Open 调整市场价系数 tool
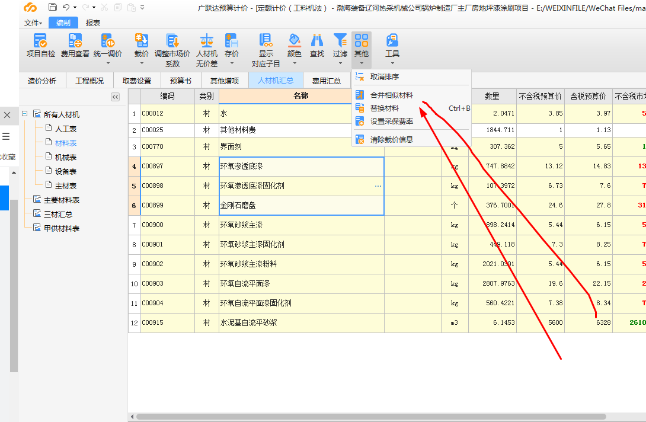 (172, 40)
